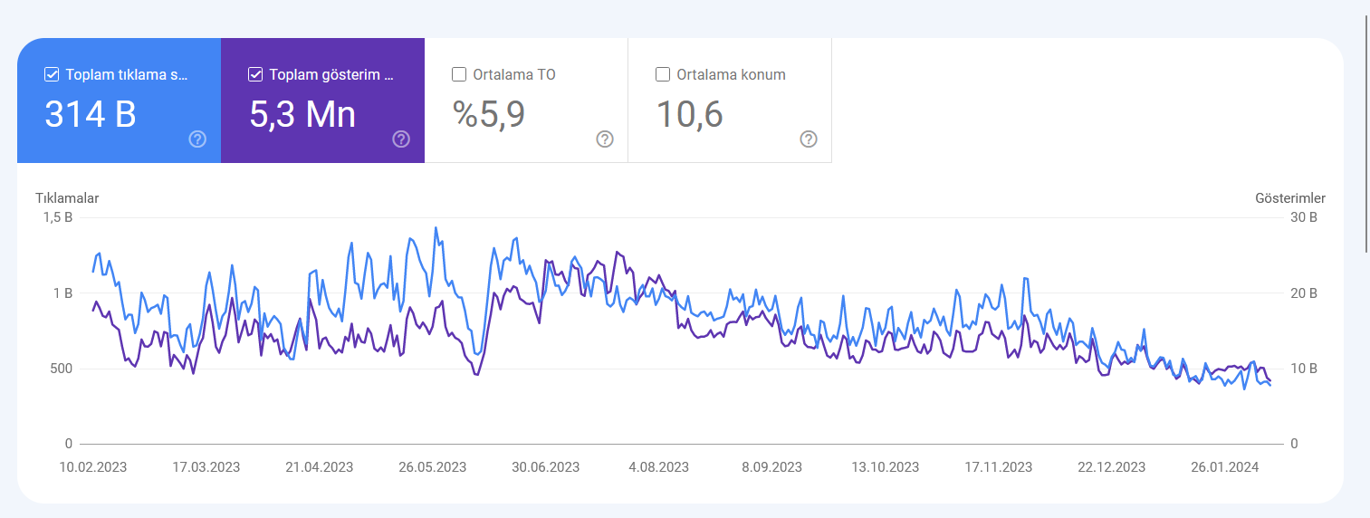Viewport: 1370px width, 518px height.
Task: Click the 22.12.2023 date label
Action: point(1112,467)
